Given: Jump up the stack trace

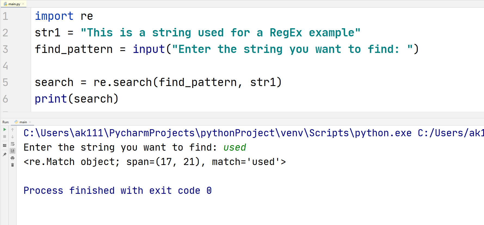Looking at the screenshot, I should coord(13,129).
